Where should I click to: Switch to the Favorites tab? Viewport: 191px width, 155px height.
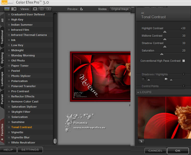pyautogui.click(x=2, y=131)
